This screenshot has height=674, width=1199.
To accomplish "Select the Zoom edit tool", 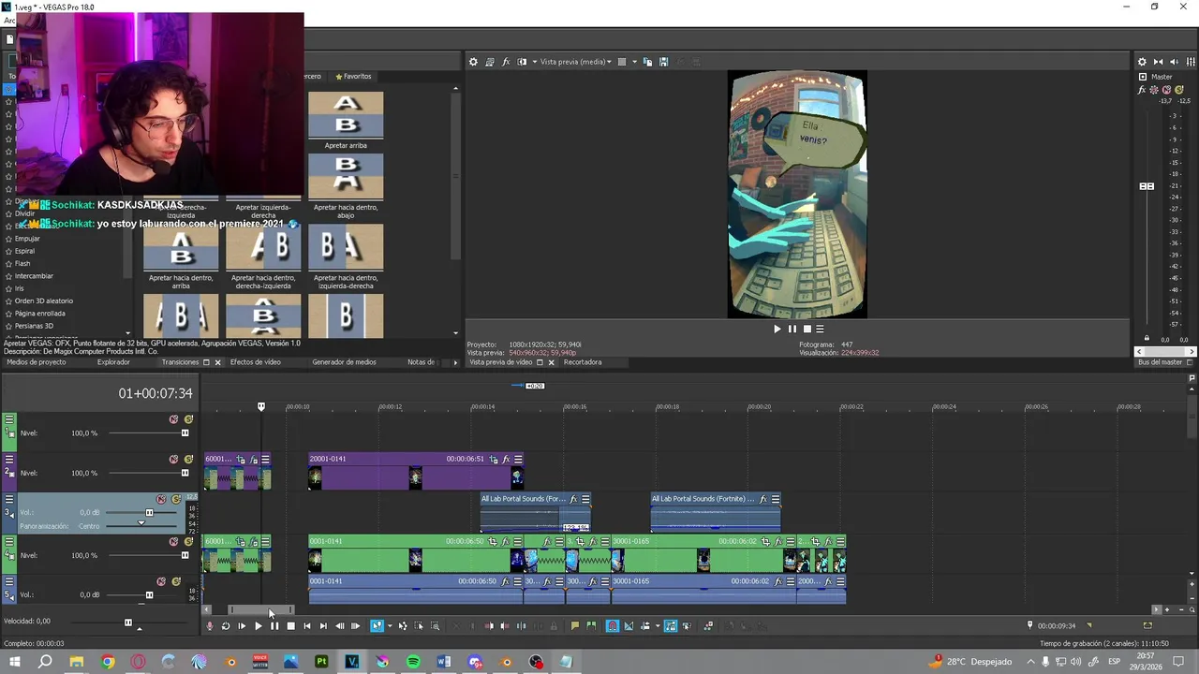I will point(435,626).
